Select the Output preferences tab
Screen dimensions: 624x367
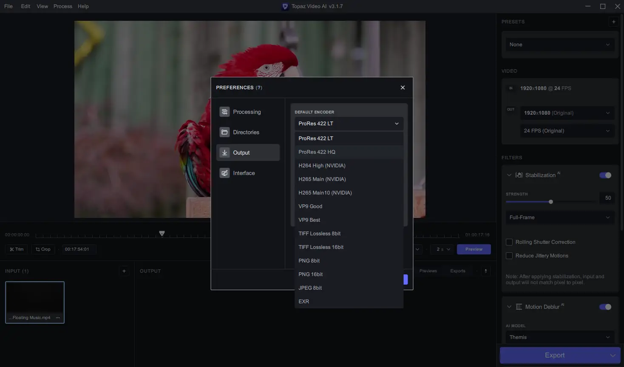[x=248, y=152]
